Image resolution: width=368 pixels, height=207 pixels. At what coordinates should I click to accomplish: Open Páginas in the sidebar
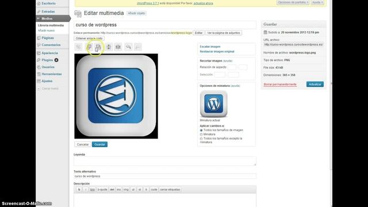point(48,38)
